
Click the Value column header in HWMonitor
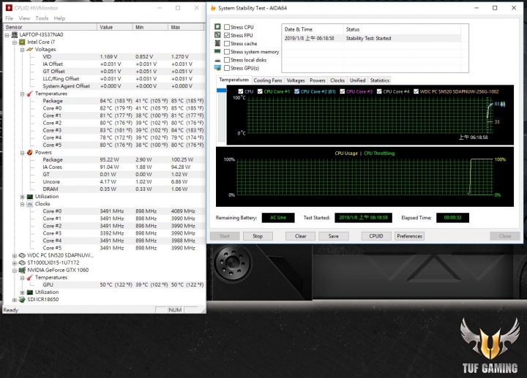click(x=115, y=27)
